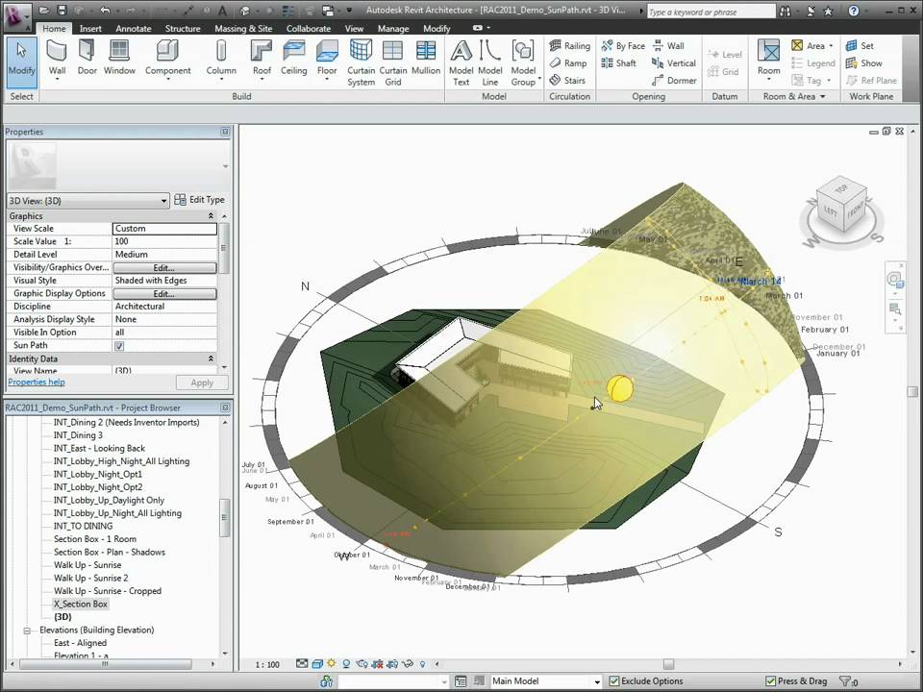Toggle the Exclude Options checkbox
Screen dimensions: 923x692
click(x=614, y=680)
